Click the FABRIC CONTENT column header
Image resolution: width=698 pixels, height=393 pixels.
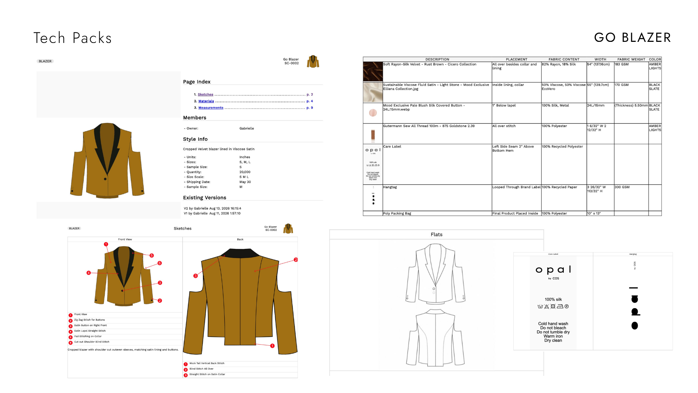tap(564, 59)
